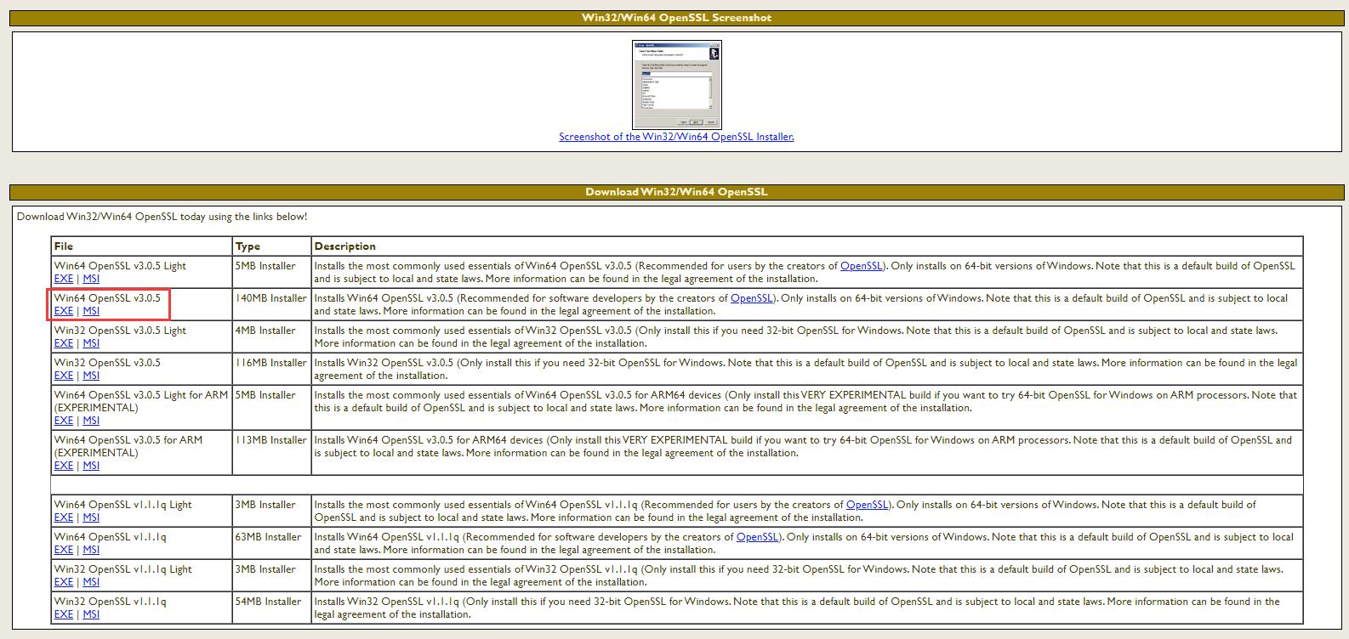Download MSI for highlighted Win64 OpenSSL v3.0.5
Screen dimensions: 1349x639
91,311
